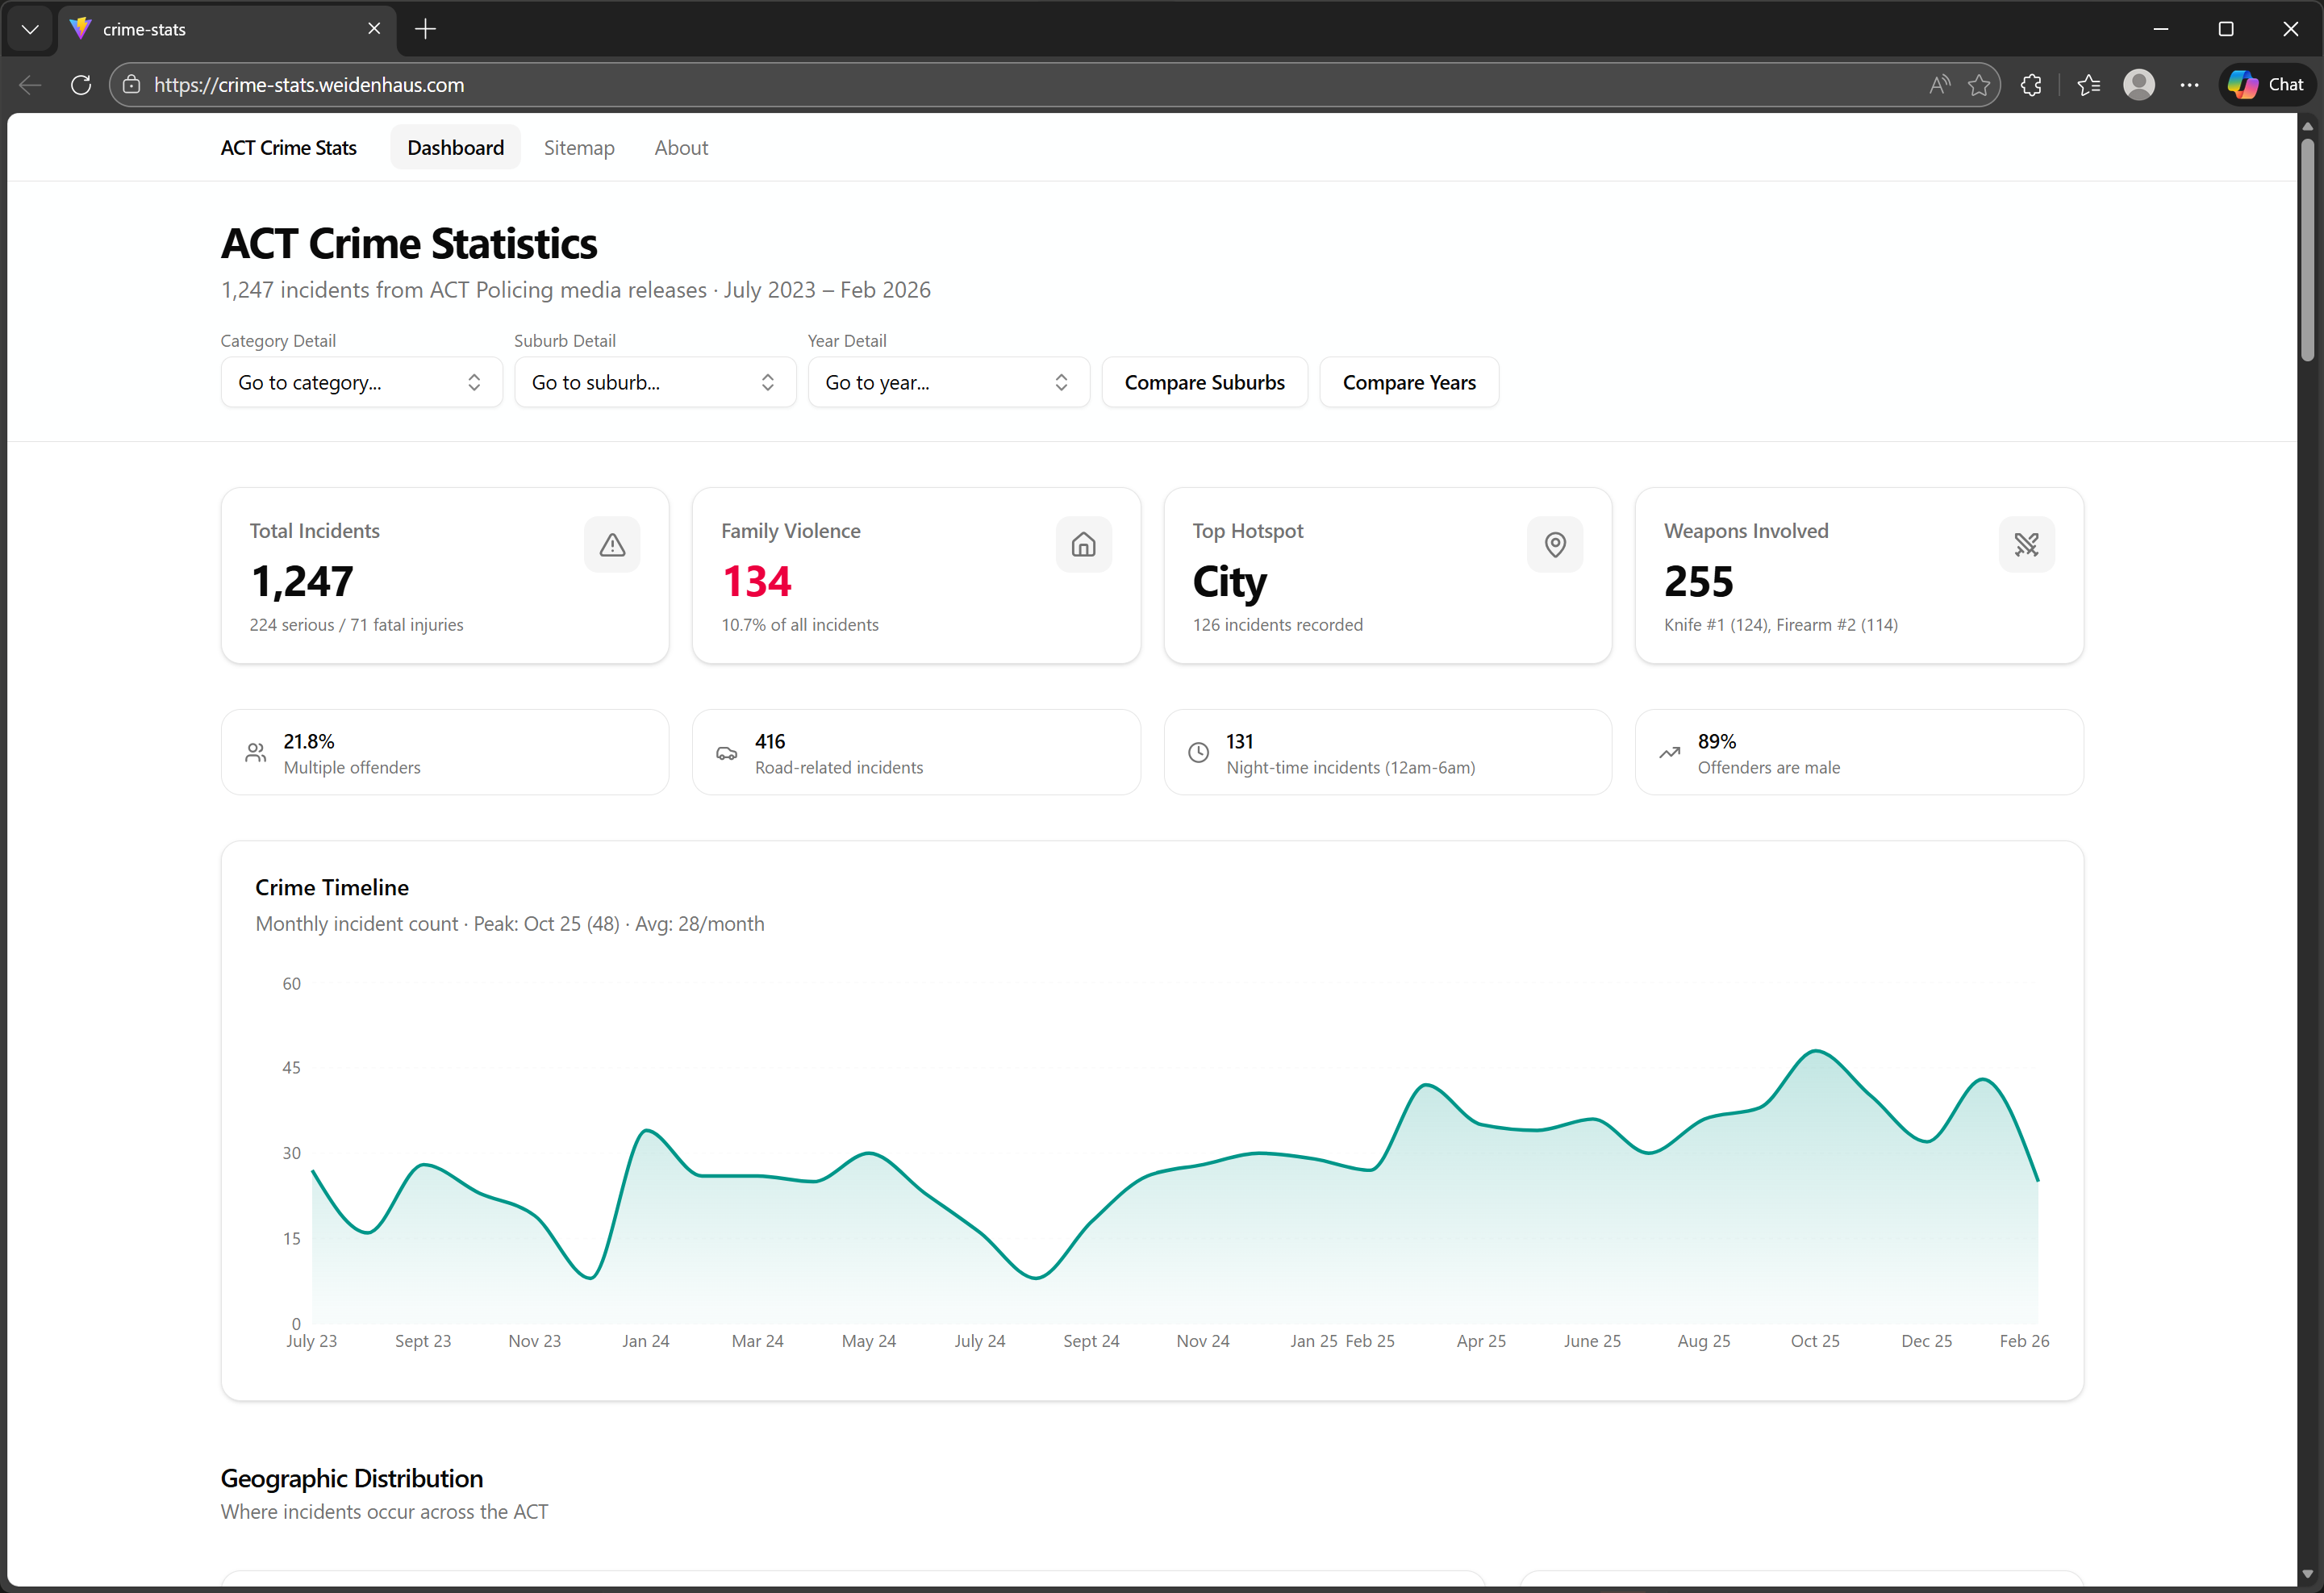This screenshot has height=1593, width=2324.
Task: Open browser extensions puzzle icon
Action: pos(2030,85)
